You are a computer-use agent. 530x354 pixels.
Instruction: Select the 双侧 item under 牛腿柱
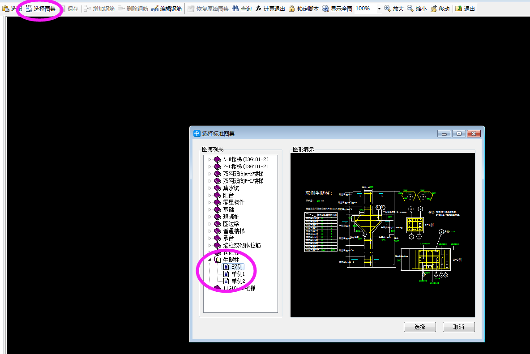(x=237, y=267)
